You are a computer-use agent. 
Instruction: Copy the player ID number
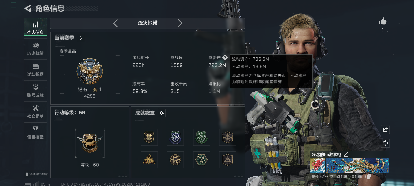369,176
